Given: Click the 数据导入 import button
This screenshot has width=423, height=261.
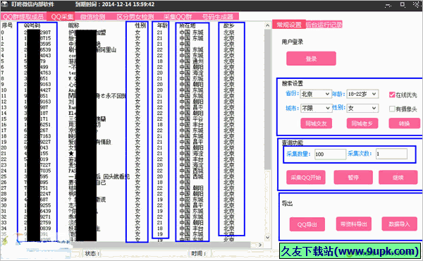Looking at the screenshot, I should 399,224.
